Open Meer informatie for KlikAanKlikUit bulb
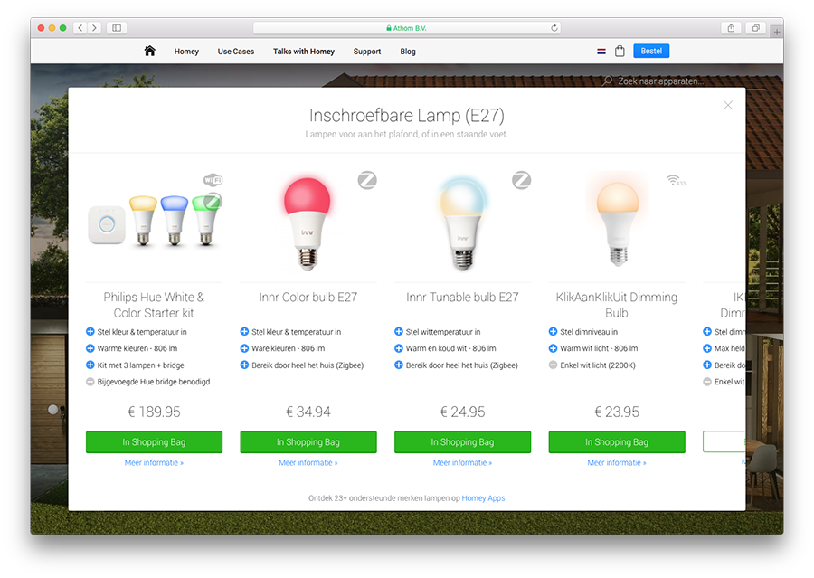The image size is (814, 578). (x=617, y=463)
